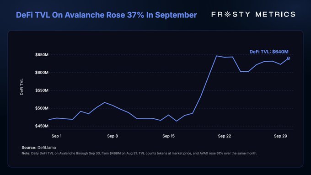The image size is (311, 175).
Task: Click the snowflake icon in the Frosty Metrics logo
Action: pyautogui.click(x=228, y=14)
